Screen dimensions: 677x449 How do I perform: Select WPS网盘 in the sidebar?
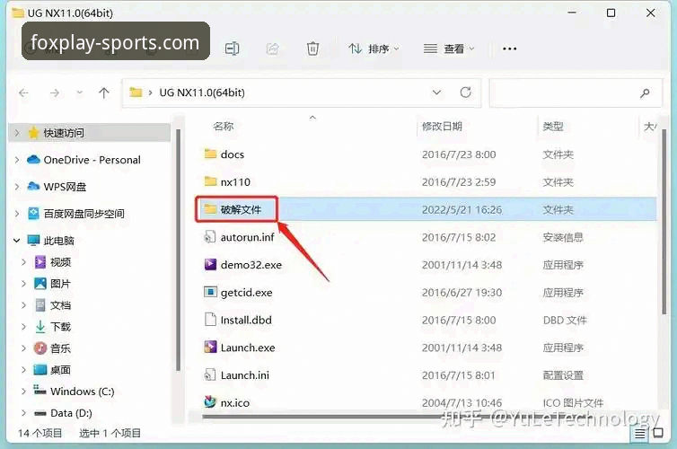pos(65,187)
